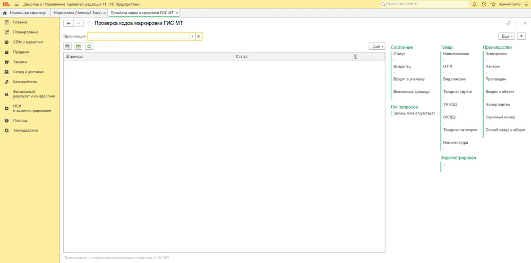Click the ТН ВЭД label
The image size is (531, 263).
[x=450, y=104]
